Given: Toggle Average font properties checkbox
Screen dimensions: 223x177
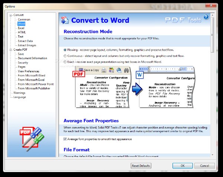Looking at the screenshot, I should (x=65, y=139).
